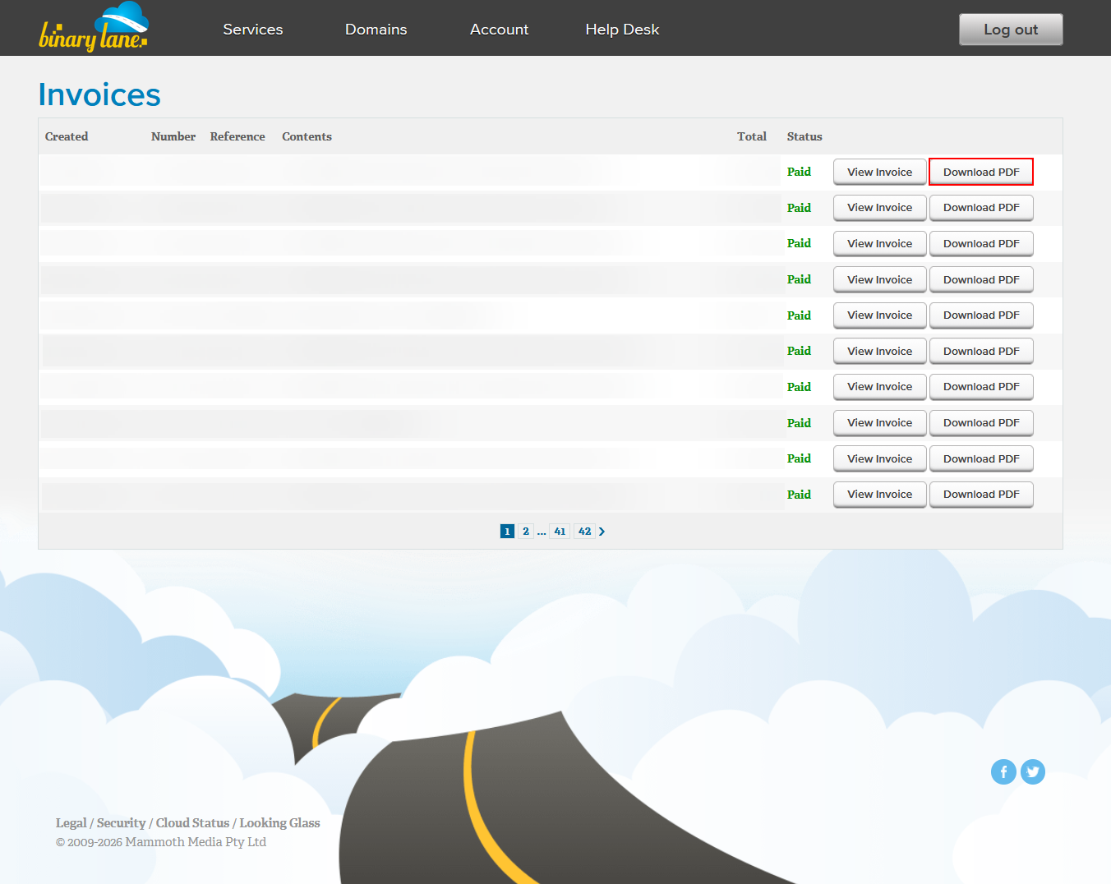This screenshot has height=884, width=1111.
Task: Click the Paid status in the first row
Action: pos(799,173)
